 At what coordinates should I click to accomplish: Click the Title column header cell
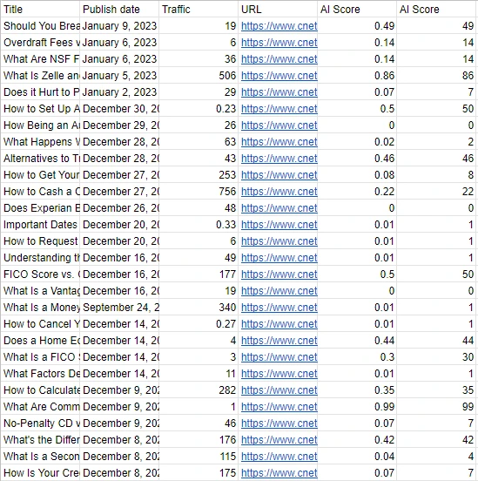tap(40, 10)
